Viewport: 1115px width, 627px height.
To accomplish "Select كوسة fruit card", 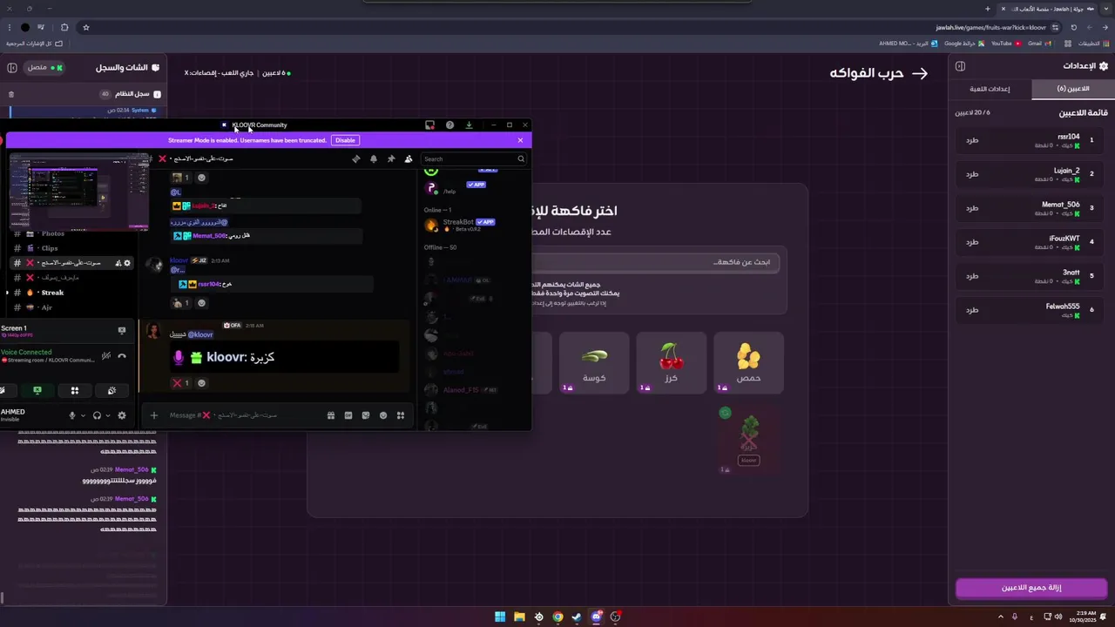I will 593,362.
